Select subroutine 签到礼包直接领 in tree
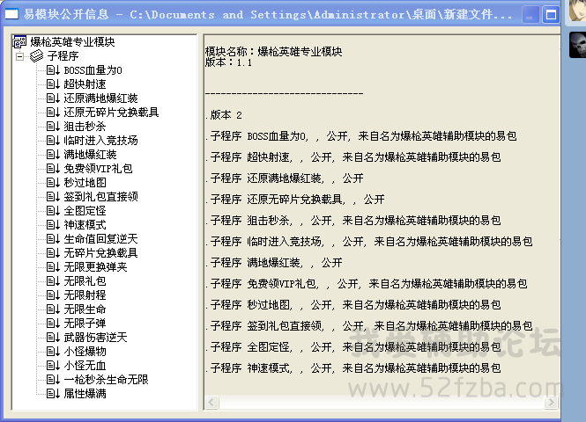The image size is (586, 422). [101, 196]
